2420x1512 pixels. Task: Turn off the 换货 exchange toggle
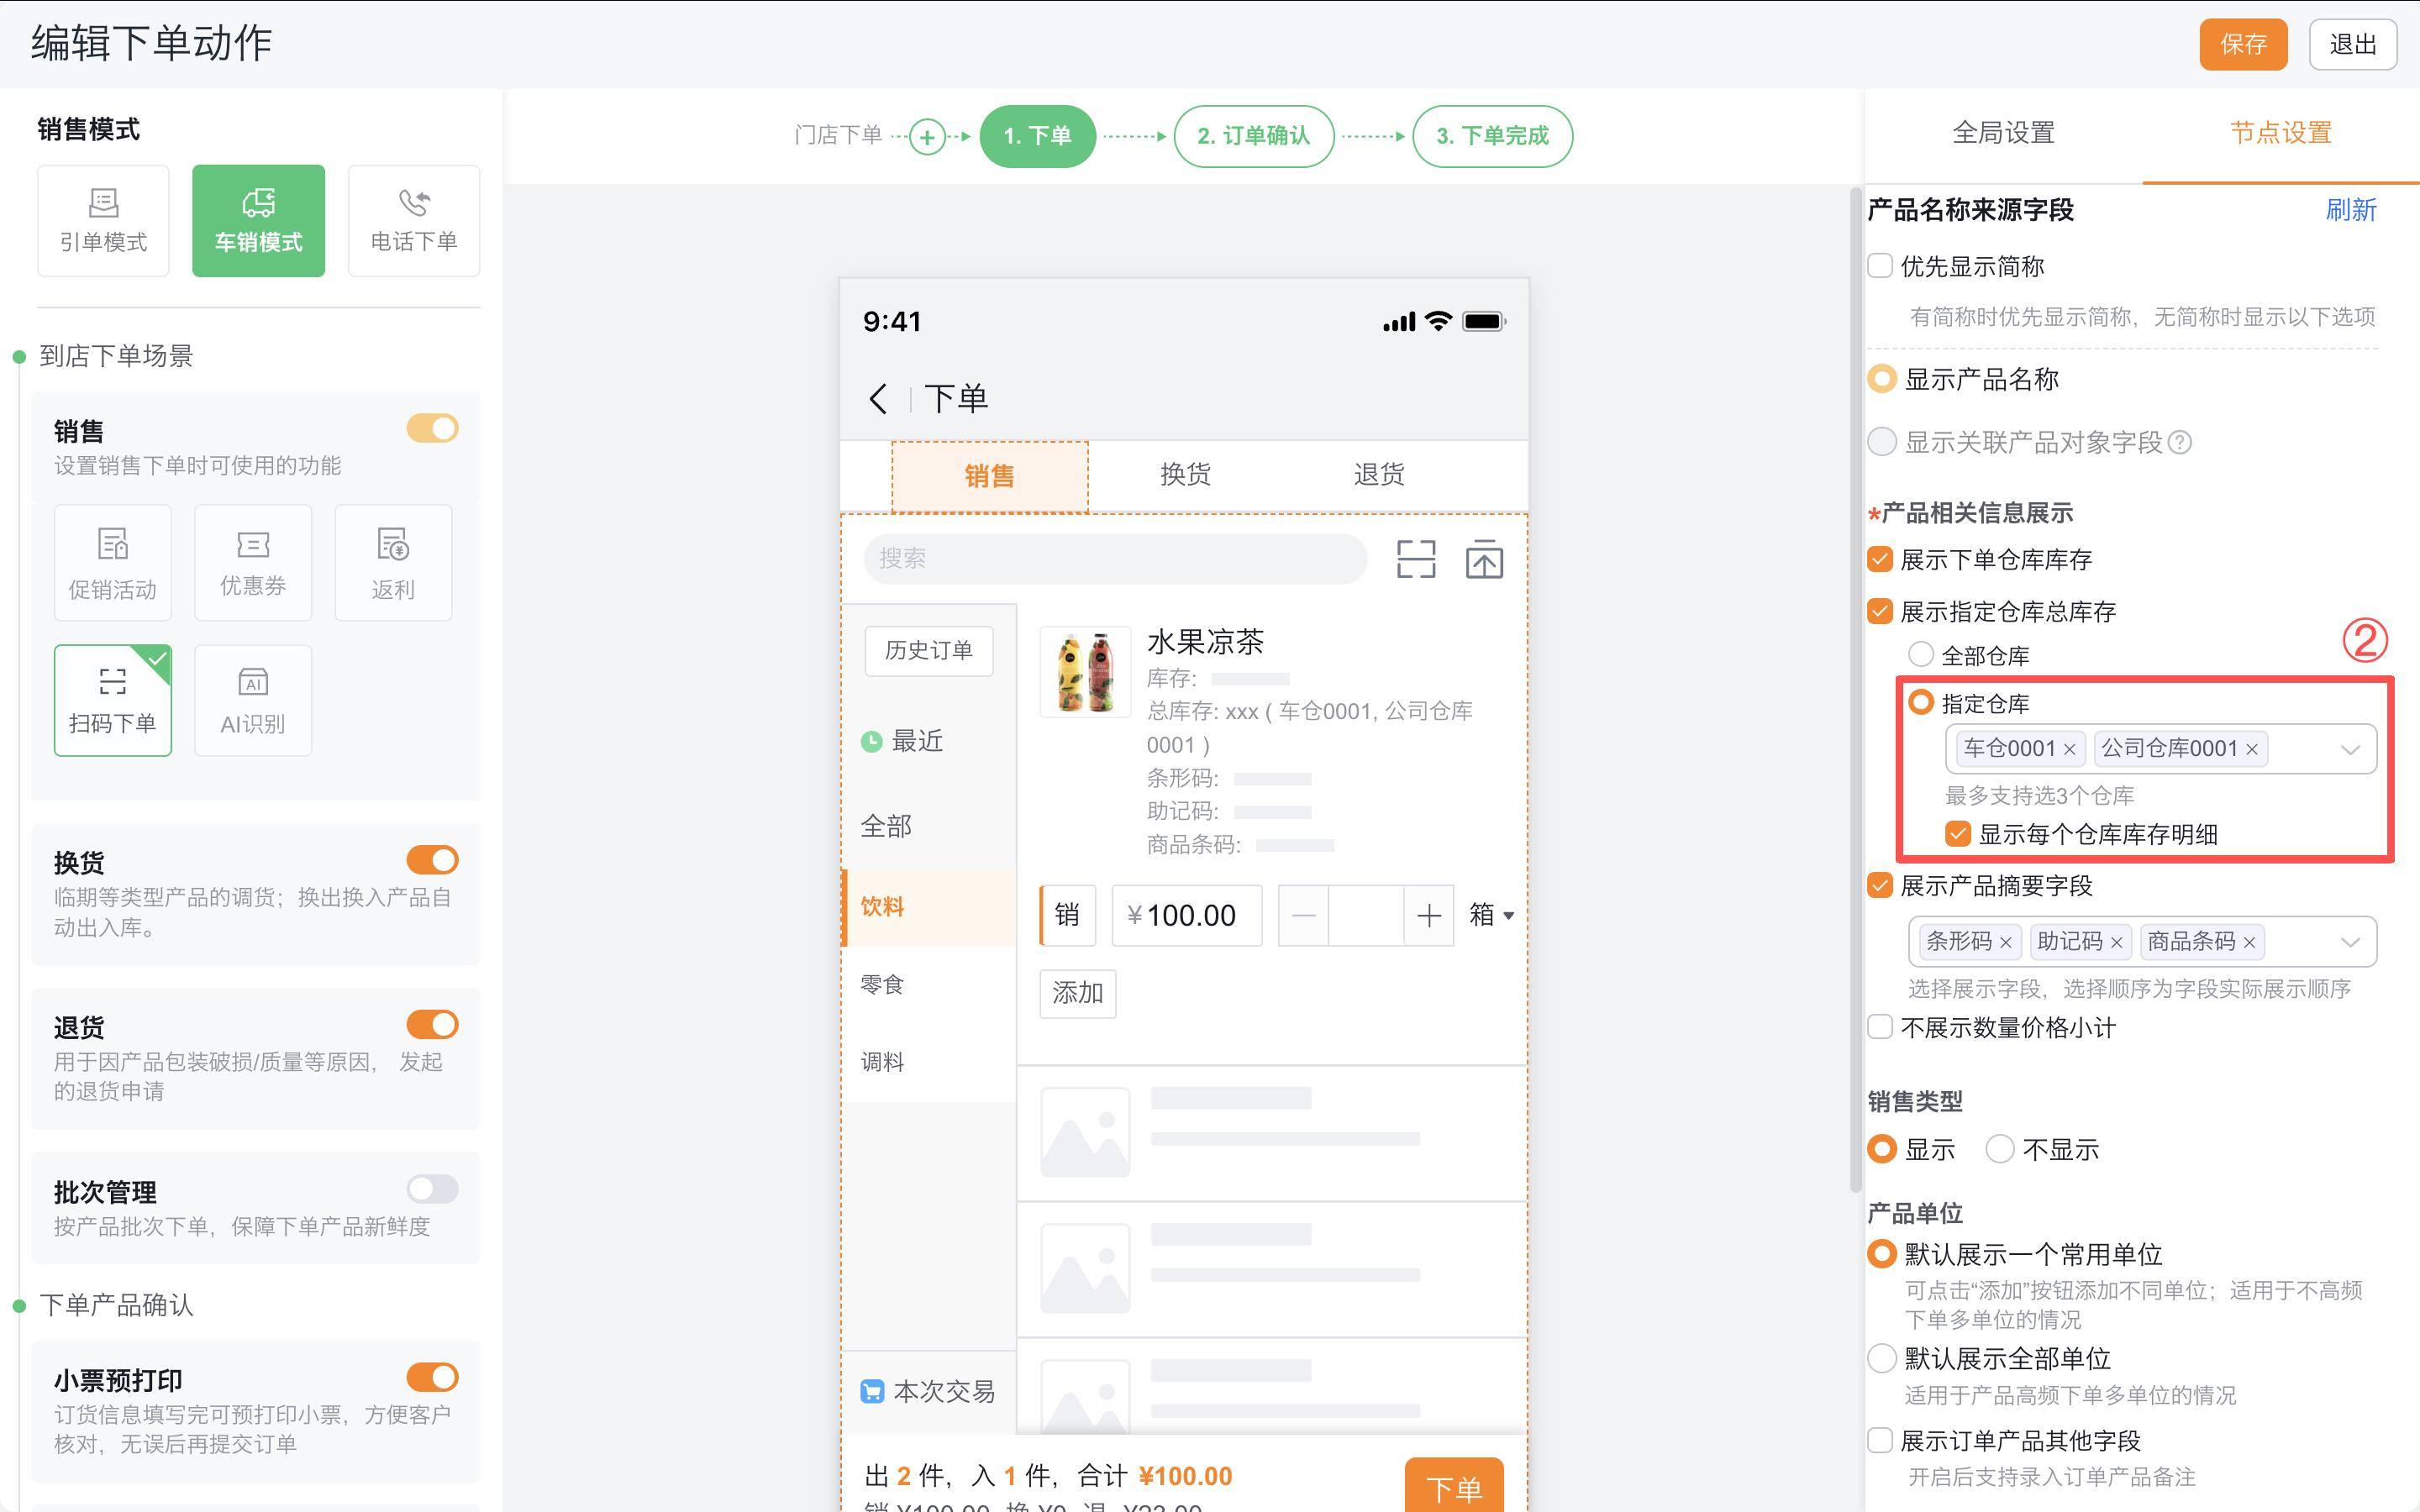click(x=432, y=860)
